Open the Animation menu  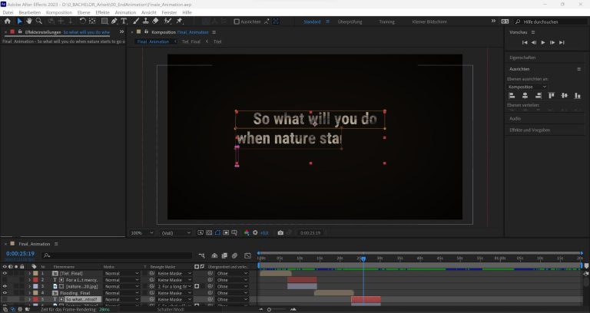point(124,13)
